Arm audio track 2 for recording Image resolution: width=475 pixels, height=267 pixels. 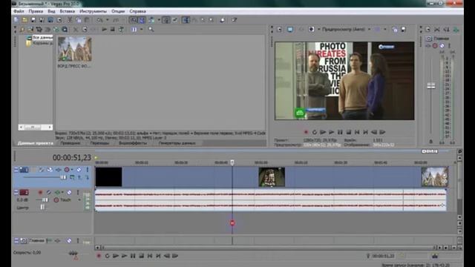click(x=40, y=192)
